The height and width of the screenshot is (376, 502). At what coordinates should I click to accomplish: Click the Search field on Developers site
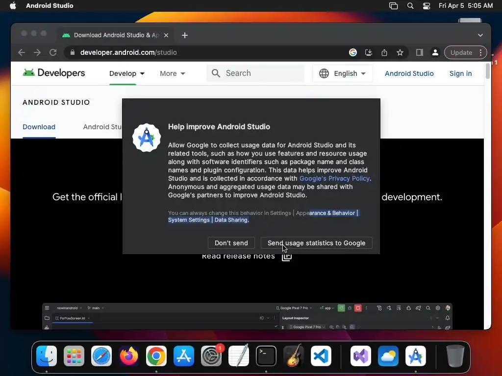click(x=255, y=73)
